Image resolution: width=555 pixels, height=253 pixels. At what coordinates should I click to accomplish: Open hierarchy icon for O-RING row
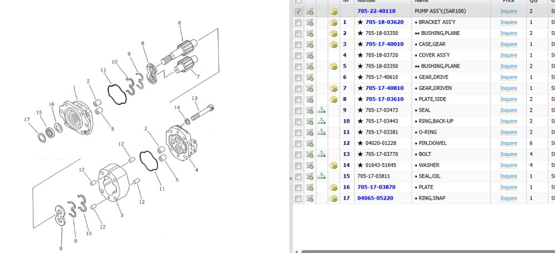321,132
